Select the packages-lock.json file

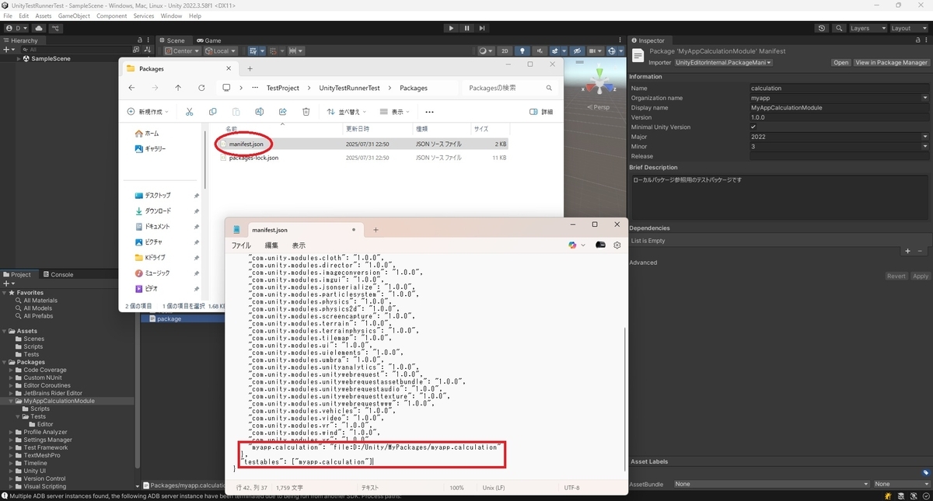(x=253, y=158)
